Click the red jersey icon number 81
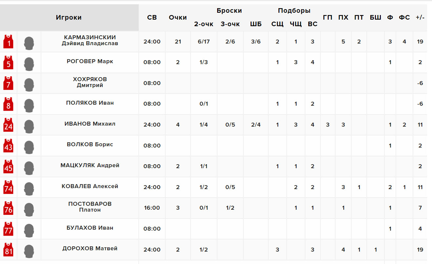Viewport: 432px width, 264px height. pyautogui.click(x=9, y=250)
